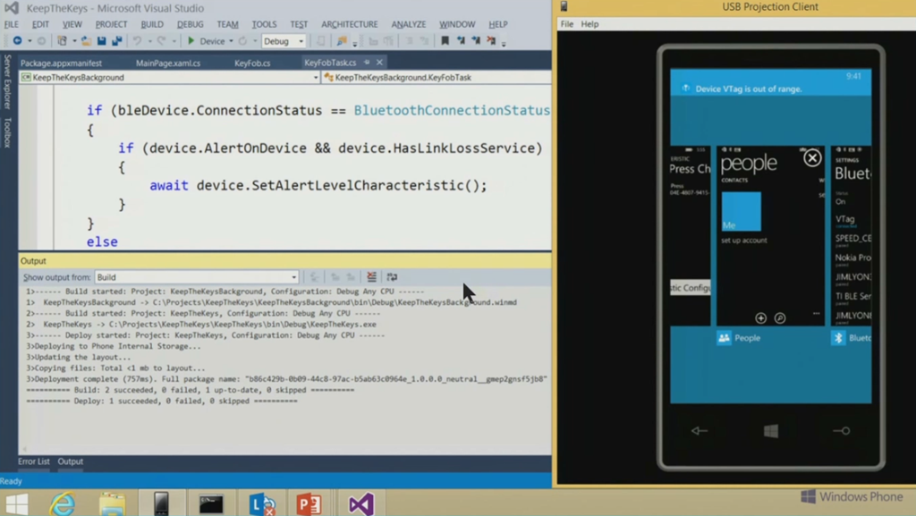Switch to MainPage.xaml.cs tab
This screenshot has width=916, height=516.
coord(167,63)
